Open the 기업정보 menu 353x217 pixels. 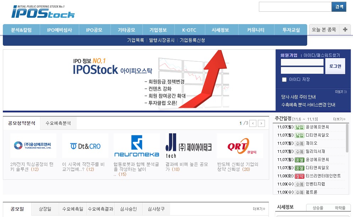[x=158, y=30]
